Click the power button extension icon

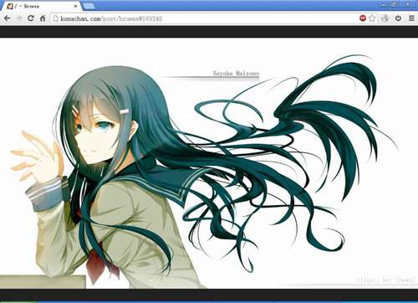398,18
